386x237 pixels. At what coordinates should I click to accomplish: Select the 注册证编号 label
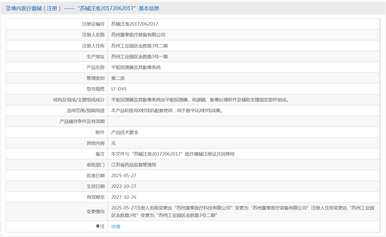[x=93, y=24]
